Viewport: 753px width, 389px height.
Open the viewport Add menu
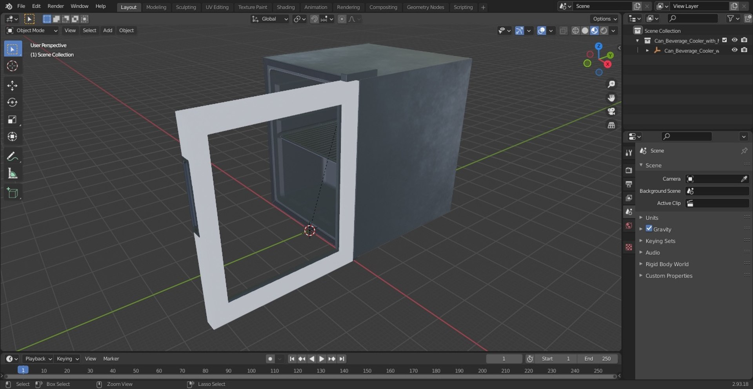[107, 31]
